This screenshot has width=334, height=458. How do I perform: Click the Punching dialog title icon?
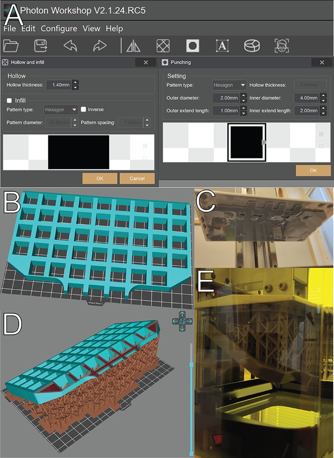pos(165,62)
